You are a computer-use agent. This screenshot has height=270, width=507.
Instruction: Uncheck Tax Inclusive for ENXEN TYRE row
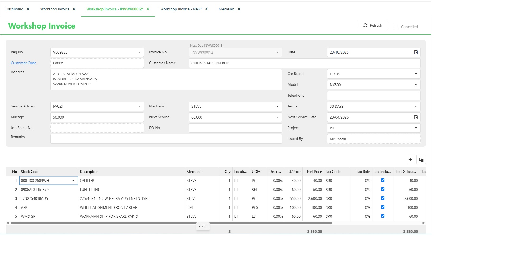click(383, 198)
